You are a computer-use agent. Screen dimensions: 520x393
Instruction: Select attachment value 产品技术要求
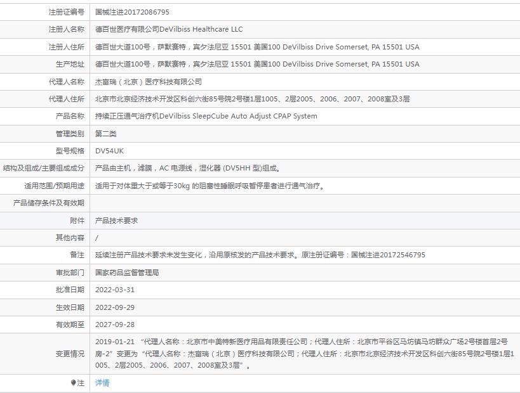click(x=116, y=221)
